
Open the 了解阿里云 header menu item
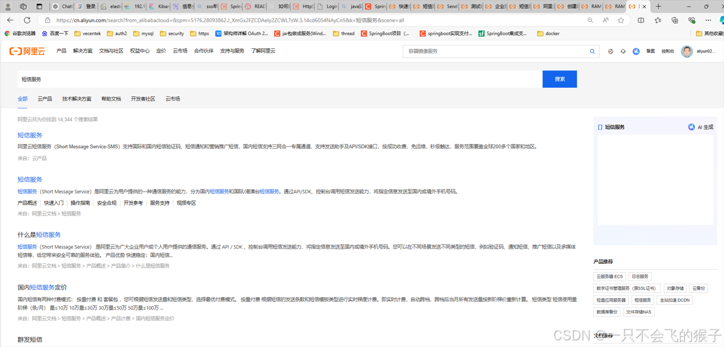[x=263, y=51]
